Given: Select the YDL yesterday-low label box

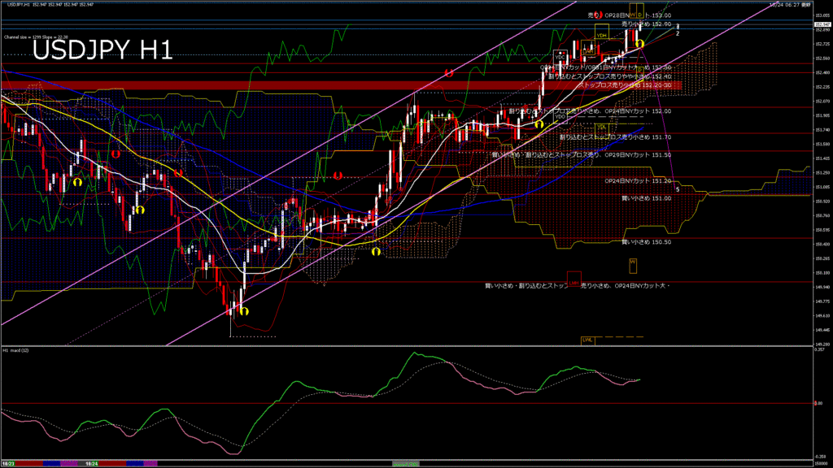Looking at the screenshot, I should (602, 127).
